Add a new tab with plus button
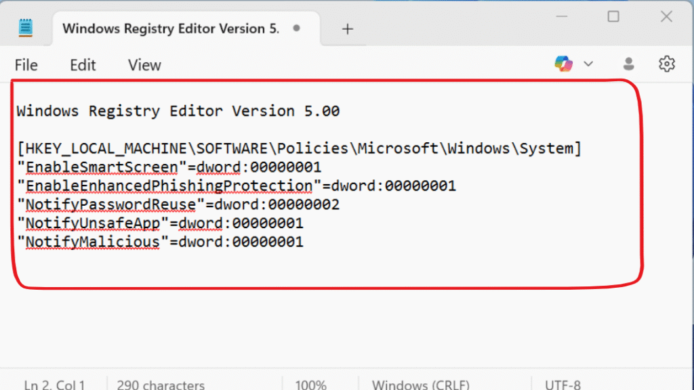The image size is (694, 390). click(348, 29)
